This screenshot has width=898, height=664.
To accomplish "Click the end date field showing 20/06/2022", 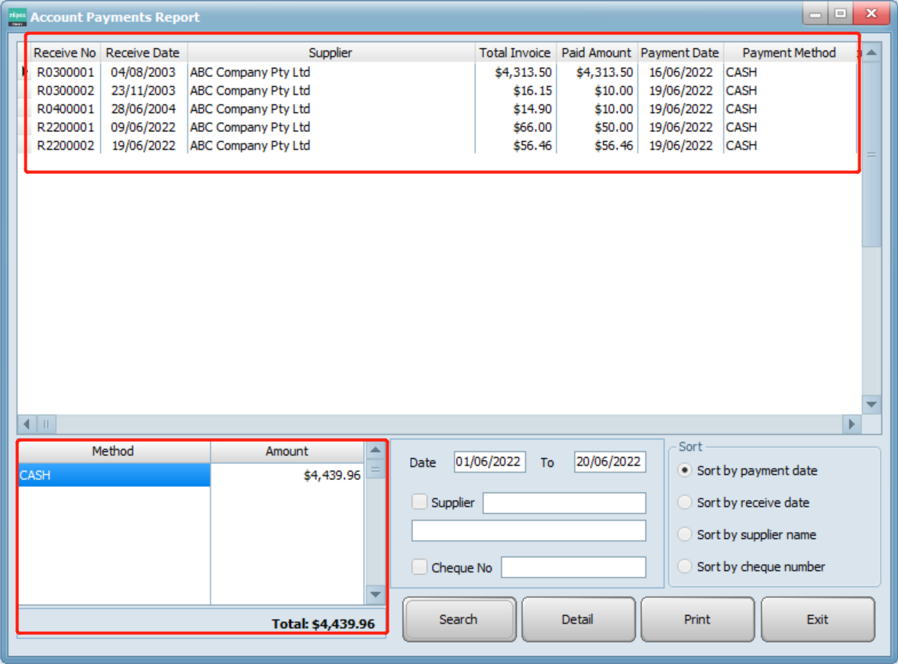I will 609,462.
